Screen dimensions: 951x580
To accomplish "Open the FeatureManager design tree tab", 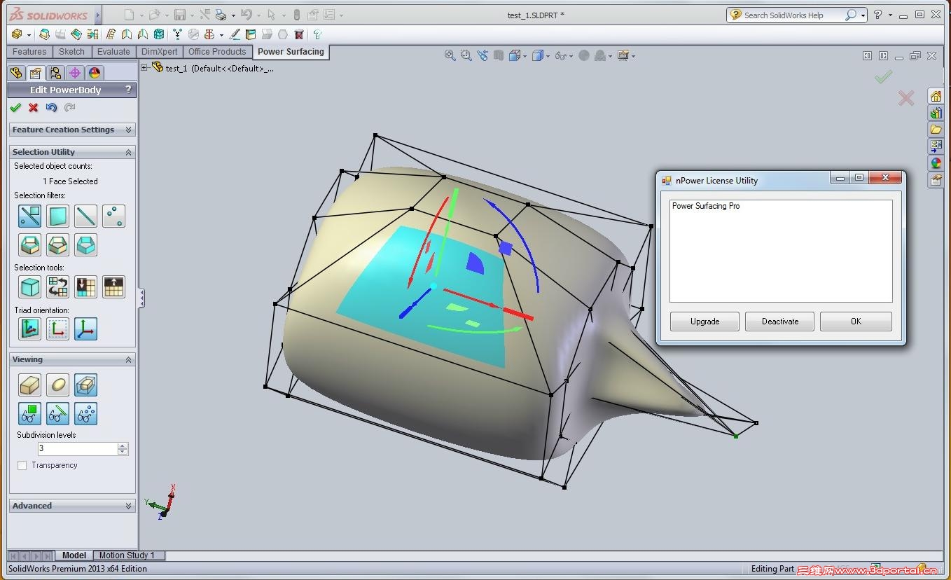I will coord(16,73).
